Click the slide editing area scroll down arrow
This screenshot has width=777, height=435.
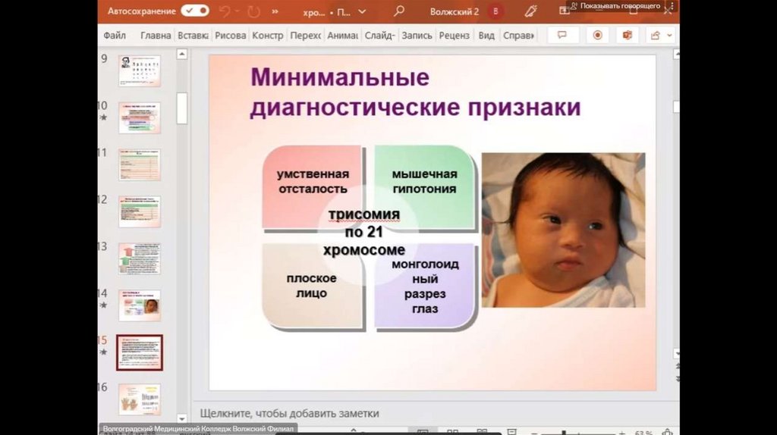[676, 353]
